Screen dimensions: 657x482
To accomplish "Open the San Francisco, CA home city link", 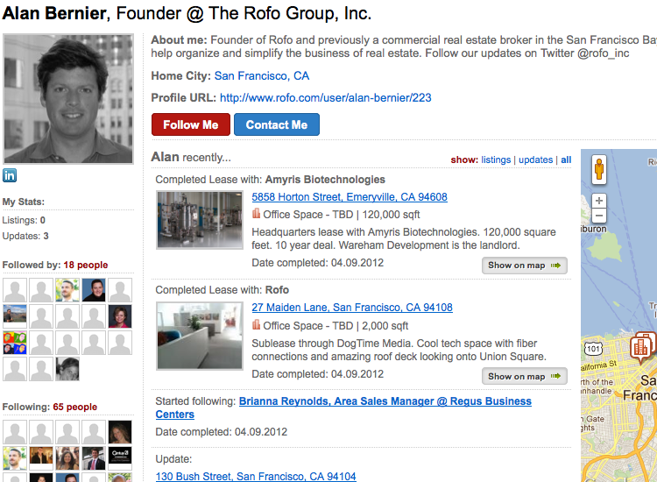I will pyautogui.click(x=261, y=76).
